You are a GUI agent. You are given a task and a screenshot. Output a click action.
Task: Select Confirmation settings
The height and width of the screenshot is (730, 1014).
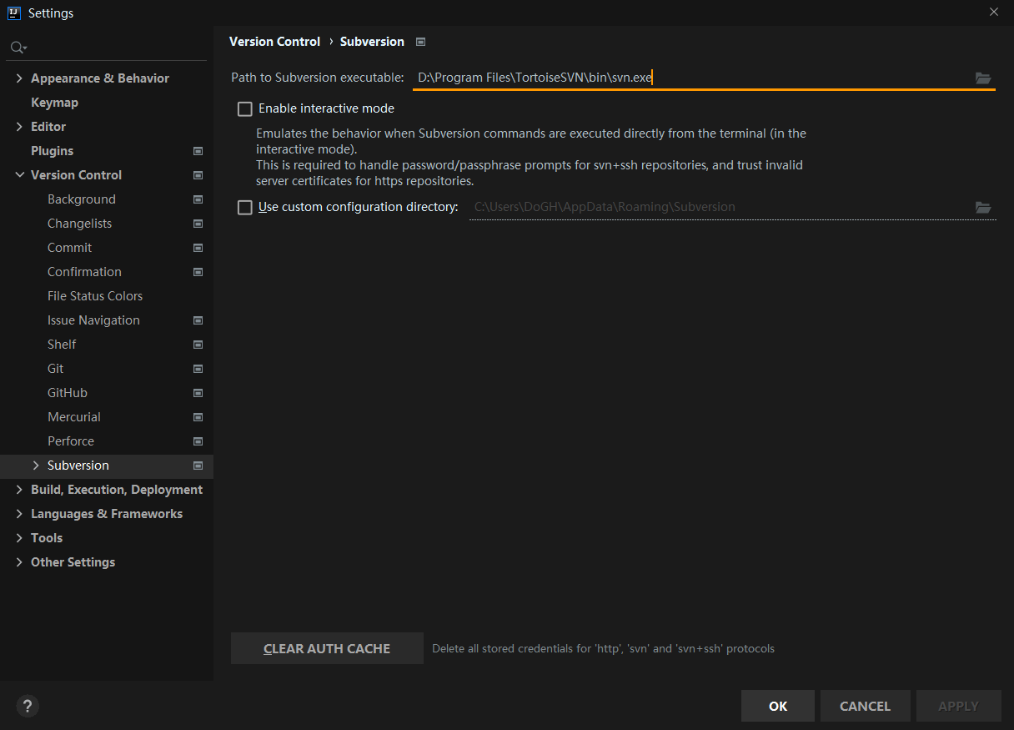click(84, 272)
